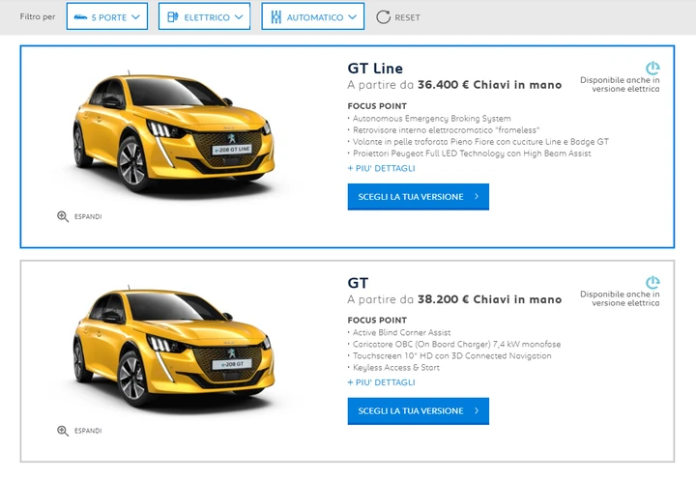
Task: Choose Scegli la tua versione for GT
Action: (x=419, y=411)
